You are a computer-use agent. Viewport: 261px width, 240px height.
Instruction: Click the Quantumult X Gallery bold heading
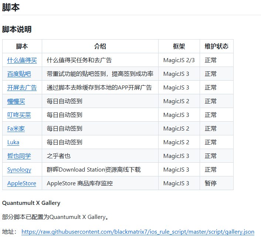tap(31, 203)
